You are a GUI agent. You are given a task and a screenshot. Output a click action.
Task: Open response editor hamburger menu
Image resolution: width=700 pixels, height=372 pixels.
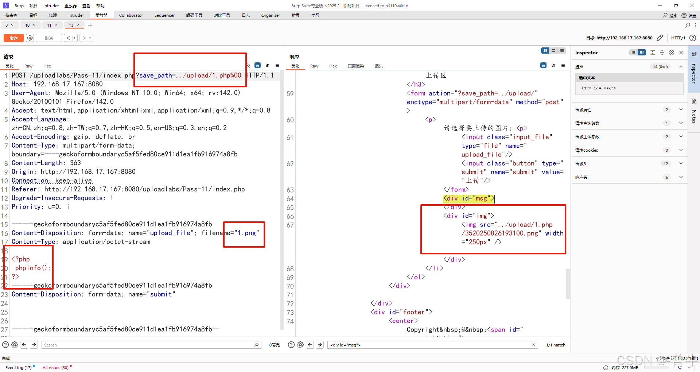tap(563, 65)
